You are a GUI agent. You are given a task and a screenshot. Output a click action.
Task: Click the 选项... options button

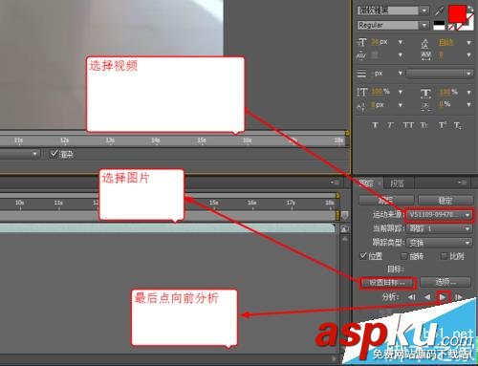pyautogui.click(x=445, y=282)
